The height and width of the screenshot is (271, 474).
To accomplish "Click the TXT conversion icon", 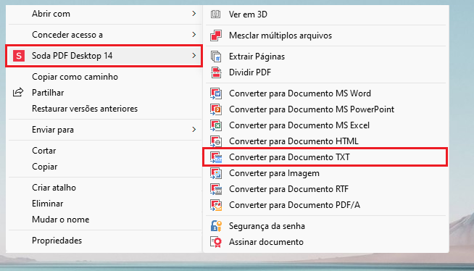I will [216, 157].
